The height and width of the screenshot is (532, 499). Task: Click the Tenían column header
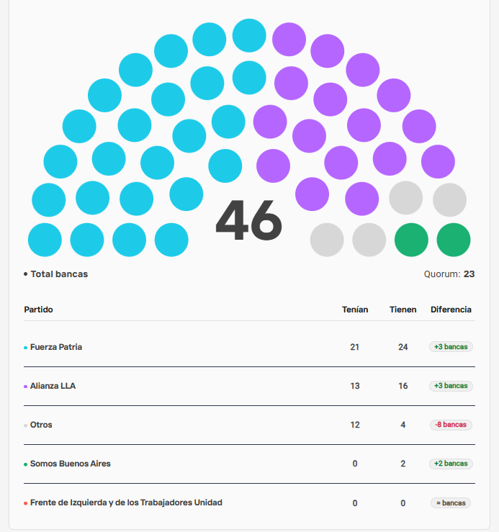tap(355, 310)
